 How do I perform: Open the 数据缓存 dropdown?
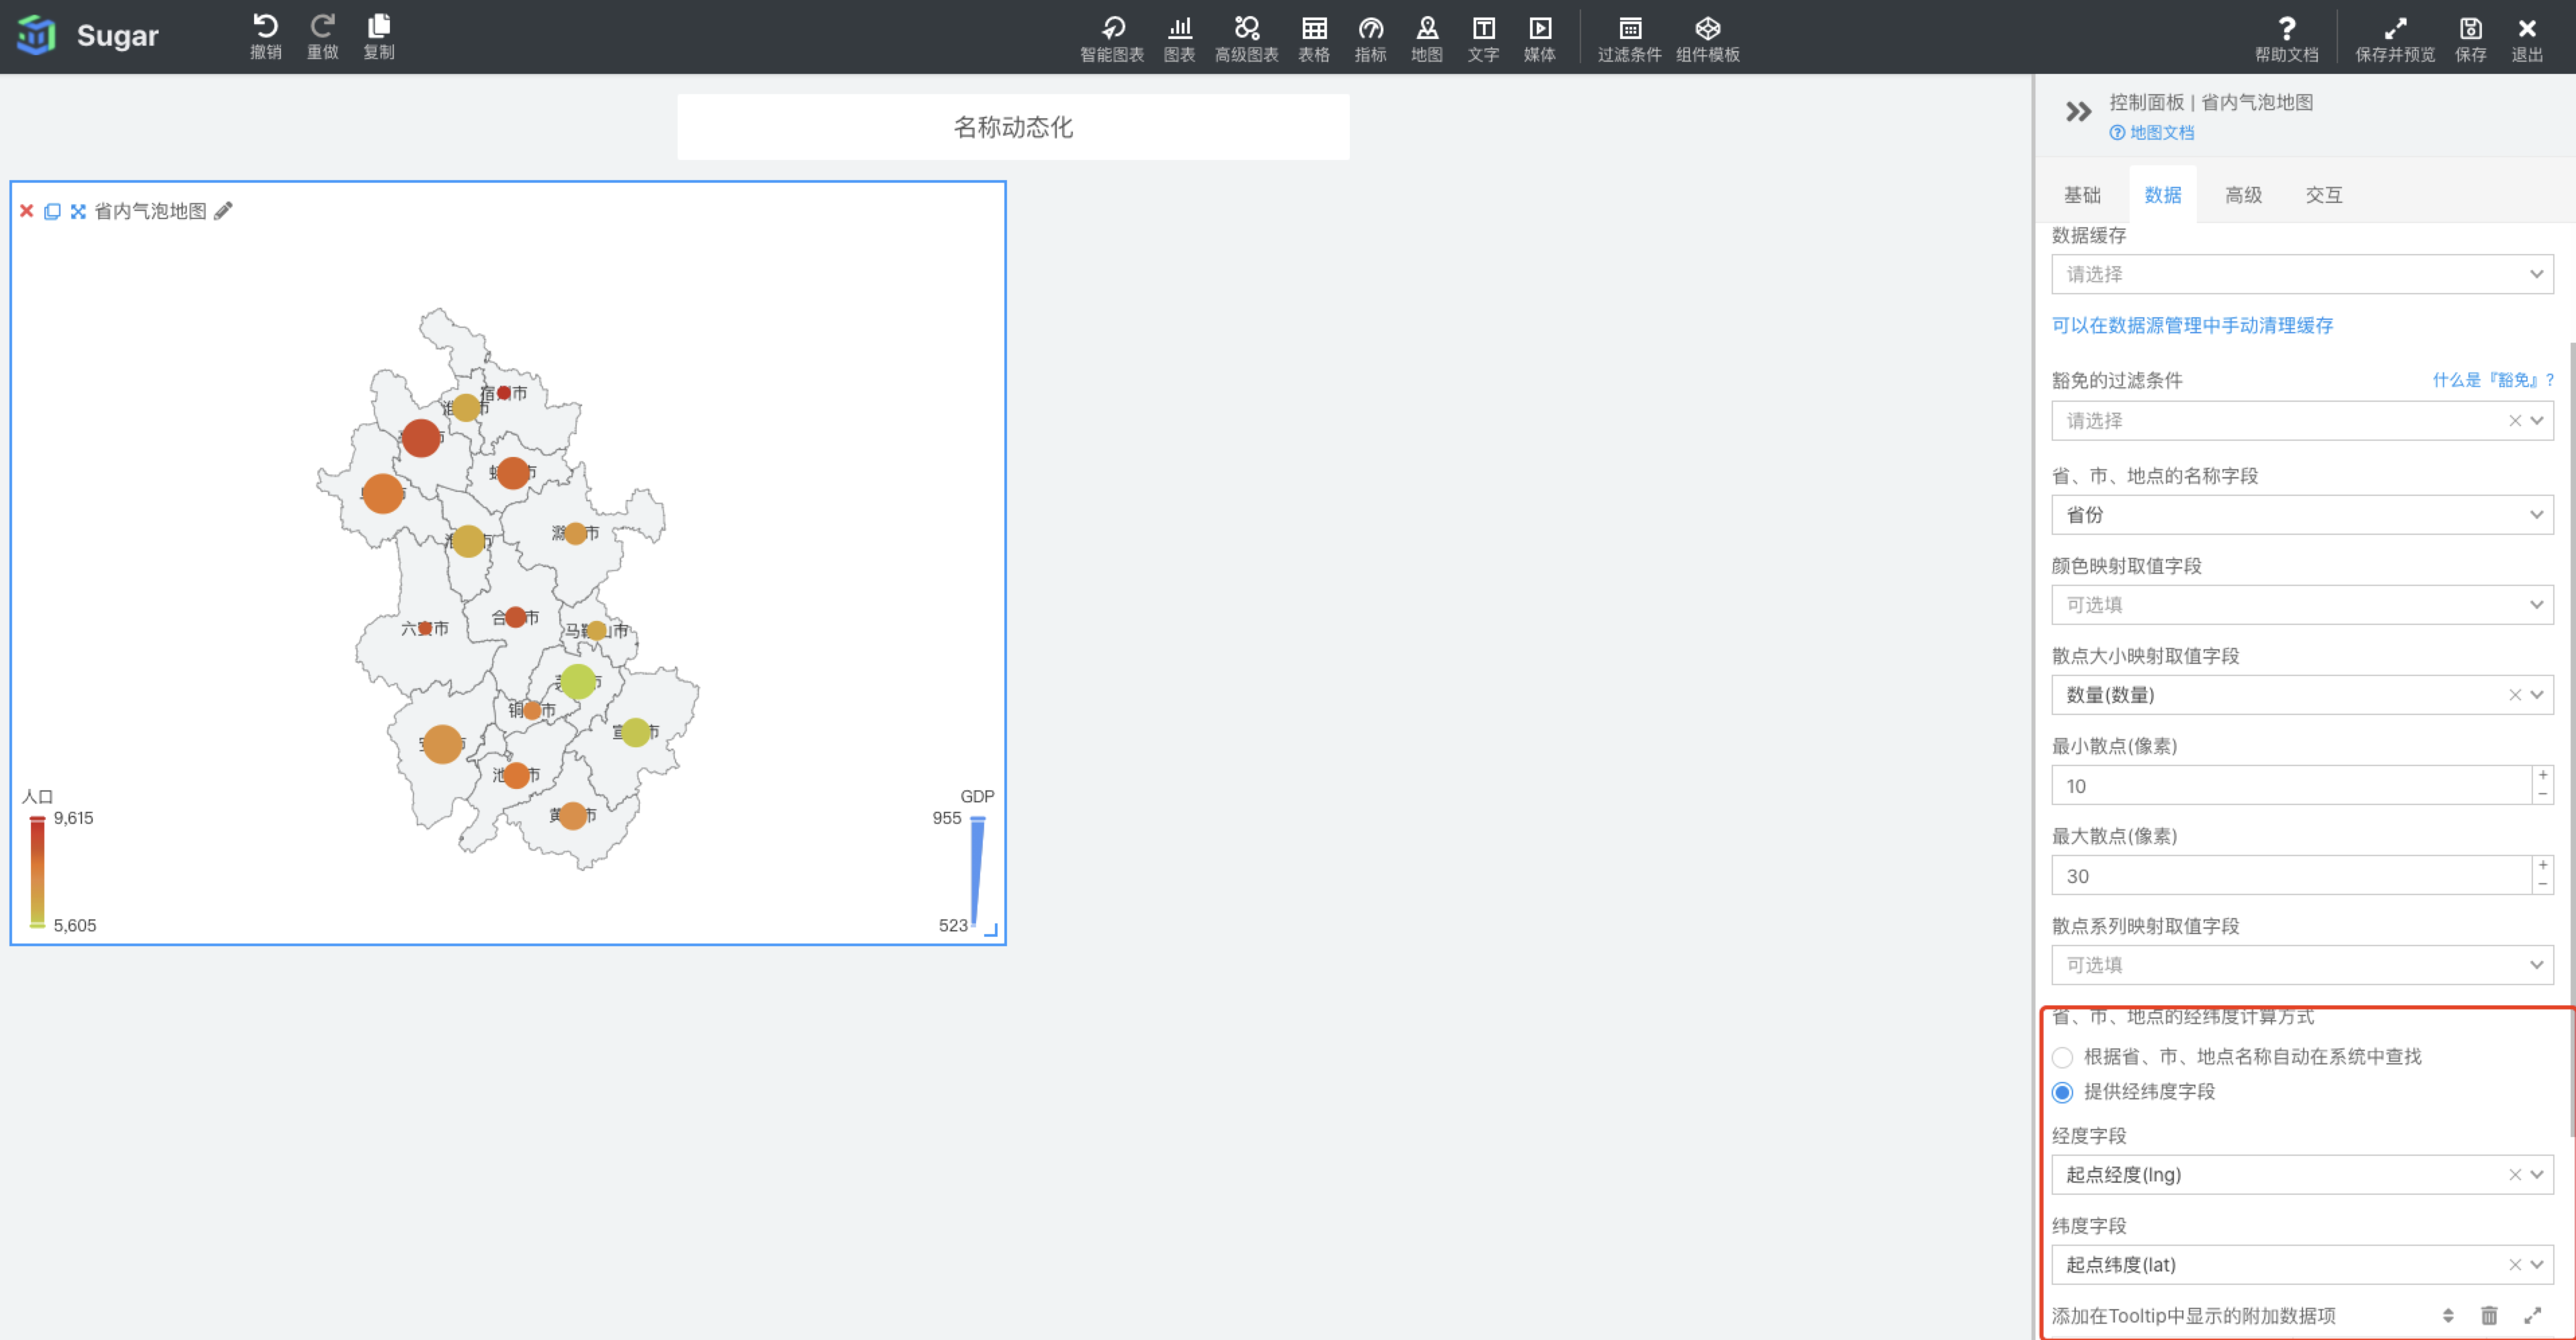click(2302, 274)
